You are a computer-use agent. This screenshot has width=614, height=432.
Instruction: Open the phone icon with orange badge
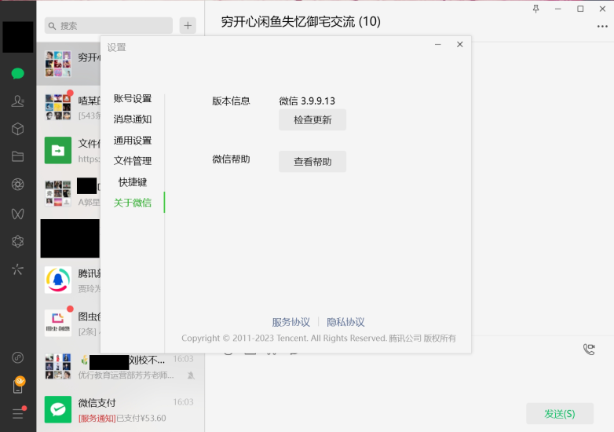point(18,385)
